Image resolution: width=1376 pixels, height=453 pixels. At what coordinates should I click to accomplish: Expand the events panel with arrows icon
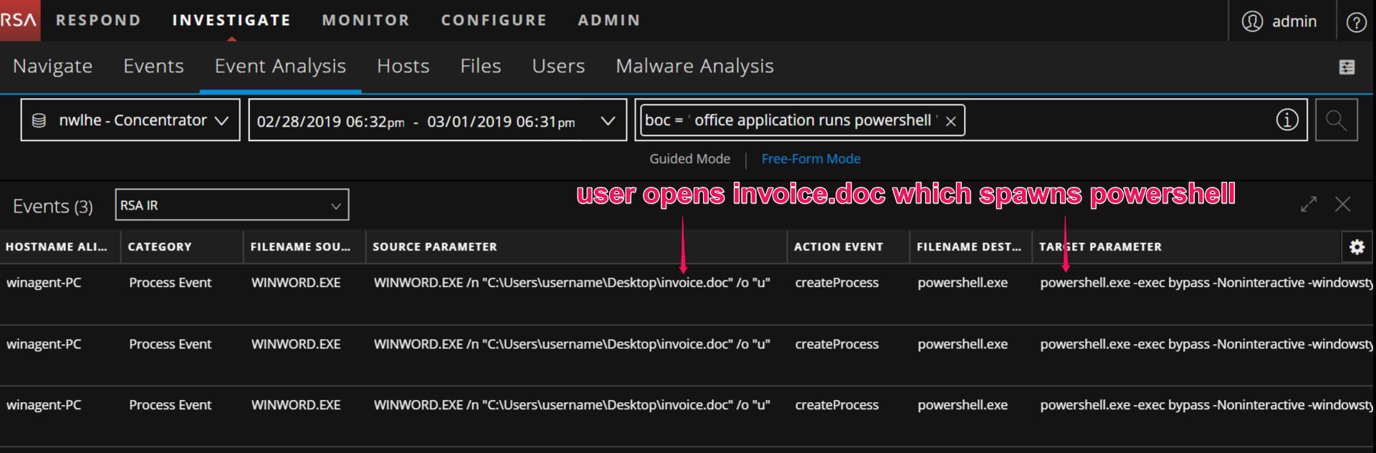pyautogui.click(x=1309, y=205)
